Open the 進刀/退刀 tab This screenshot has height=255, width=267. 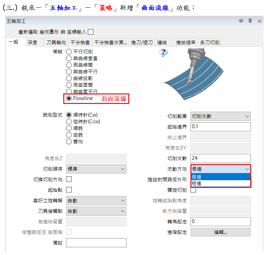click(142, 42)
